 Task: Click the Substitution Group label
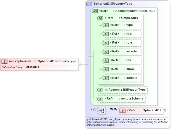click(12, 67)
